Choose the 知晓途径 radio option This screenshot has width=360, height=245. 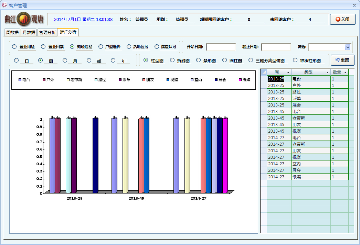(x=72, y=46)
